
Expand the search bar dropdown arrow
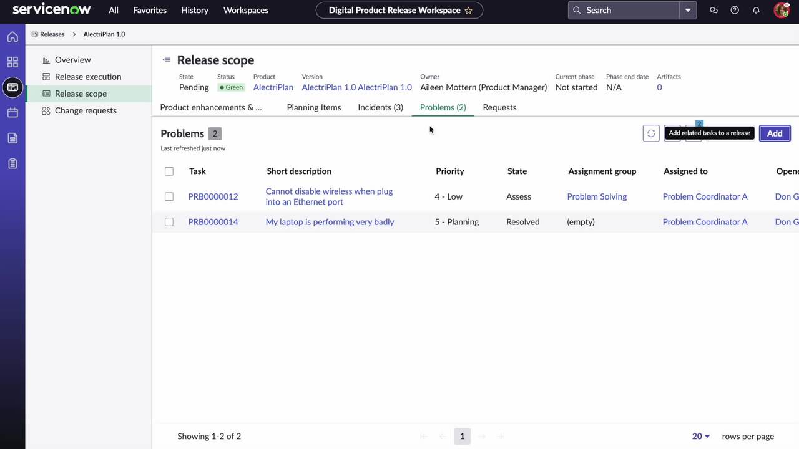[687, 10]
